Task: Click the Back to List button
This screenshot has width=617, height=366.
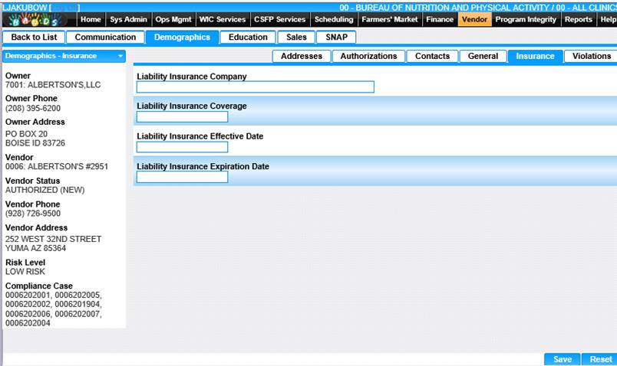Action: point(34,38)
